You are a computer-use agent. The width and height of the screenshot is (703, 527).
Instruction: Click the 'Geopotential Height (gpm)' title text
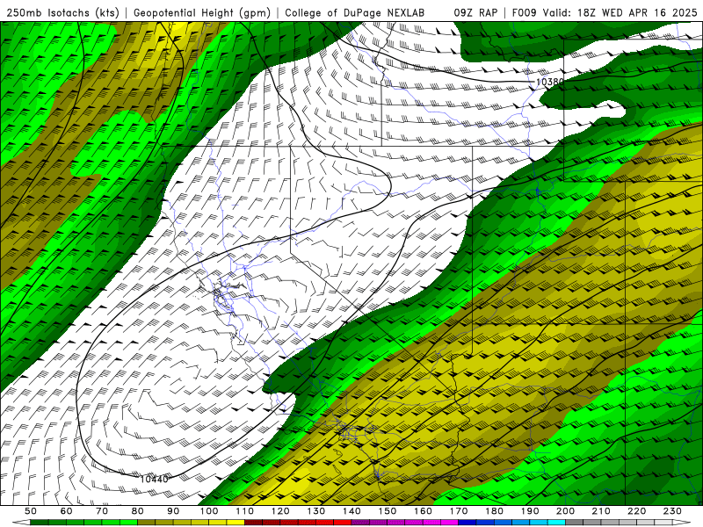pyautogui.click(x=202, y=13)
